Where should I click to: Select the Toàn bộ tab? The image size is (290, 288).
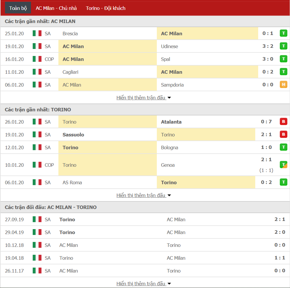tap(18, 8)
